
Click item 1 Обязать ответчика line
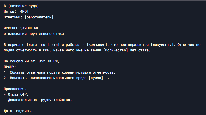point(60,72)
